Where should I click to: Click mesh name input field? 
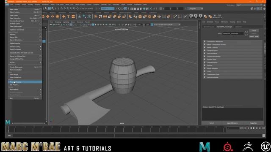tap(233, 33)
